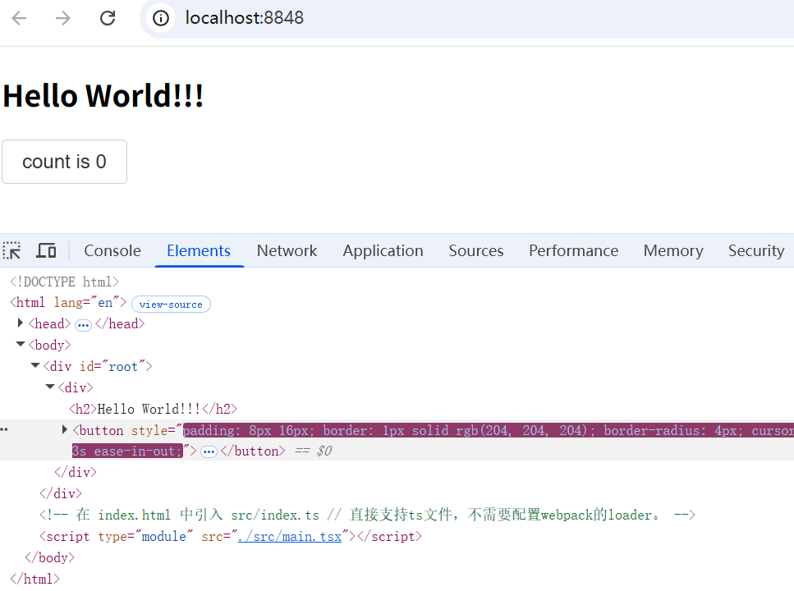Open the Security tab
This screenshot has width=794, height=591.
coord(756,250)
